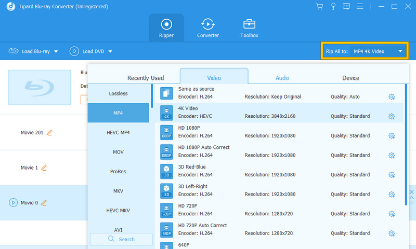Choose the MKV format category
The image size is (416, 249).
tap(119, 191)
